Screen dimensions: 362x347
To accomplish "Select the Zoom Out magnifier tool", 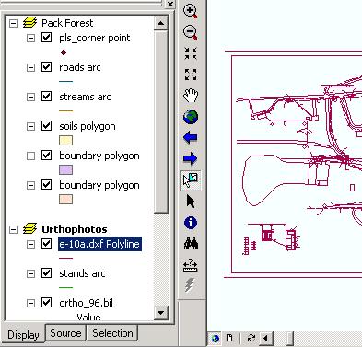I will [x=191, y=32].
